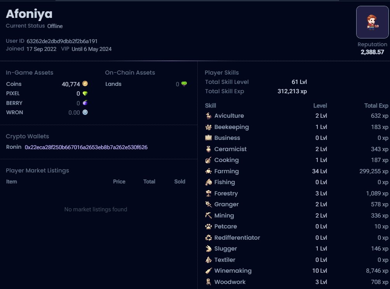Click the gold Coins icon
Screen dimensions: 390x289
85,84
